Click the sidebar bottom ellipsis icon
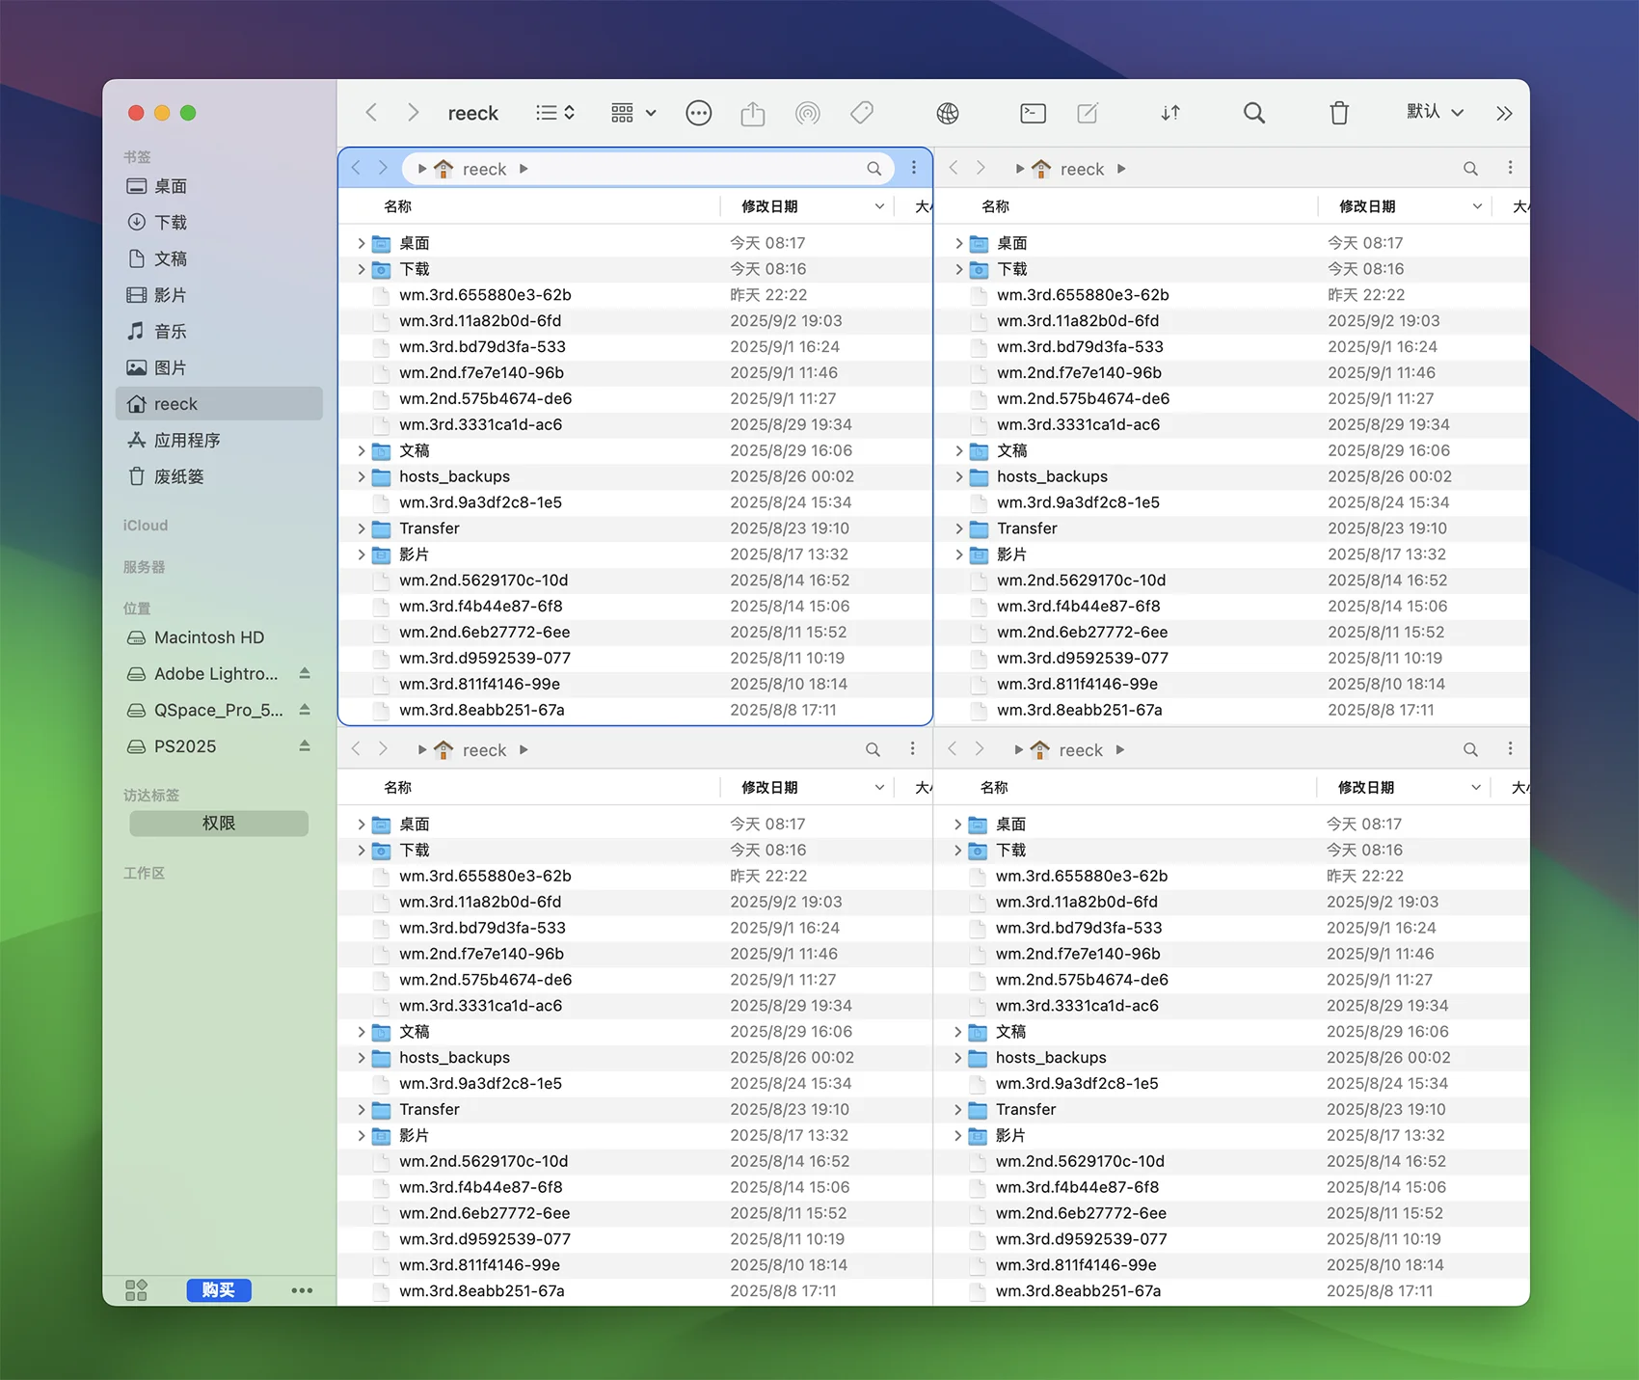 click(x=302, y=1290)
